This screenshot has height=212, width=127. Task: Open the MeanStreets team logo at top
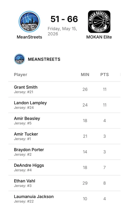point(29,22)
